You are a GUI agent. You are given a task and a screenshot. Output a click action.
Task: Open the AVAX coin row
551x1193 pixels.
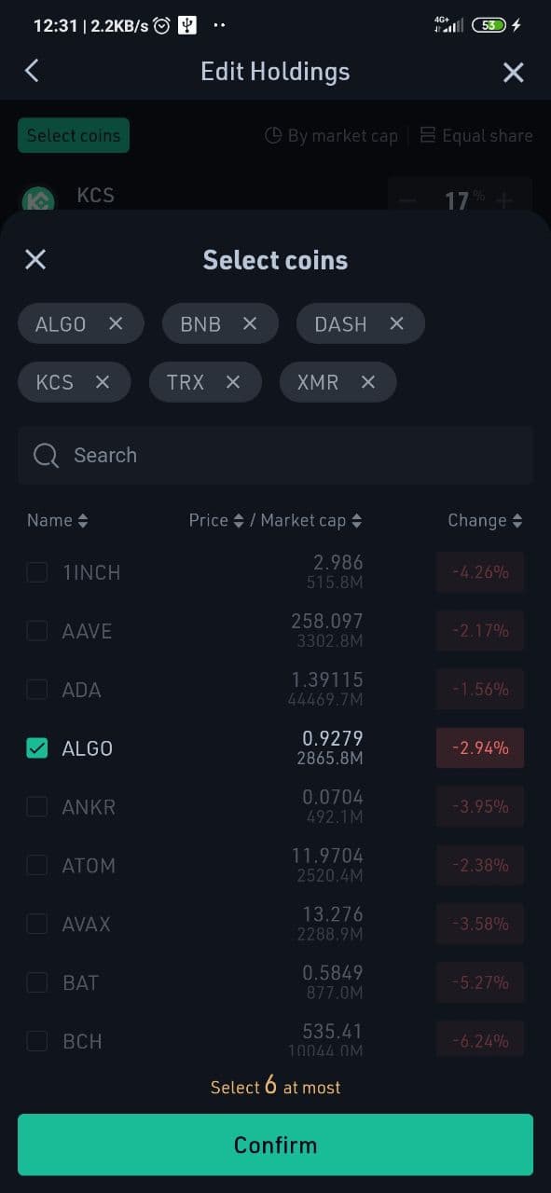pos(275,924)
